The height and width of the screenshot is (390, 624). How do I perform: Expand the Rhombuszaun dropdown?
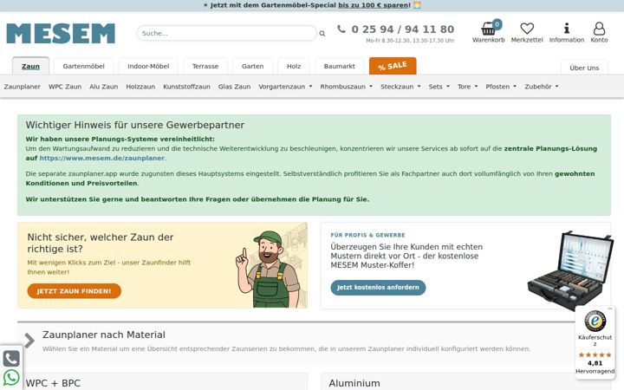[346, 87]
